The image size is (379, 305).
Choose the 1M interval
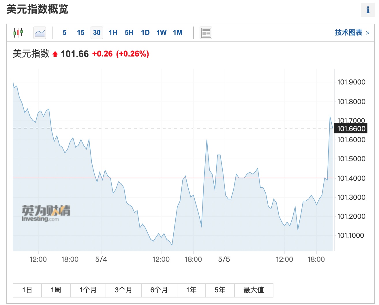click(178, 33)
